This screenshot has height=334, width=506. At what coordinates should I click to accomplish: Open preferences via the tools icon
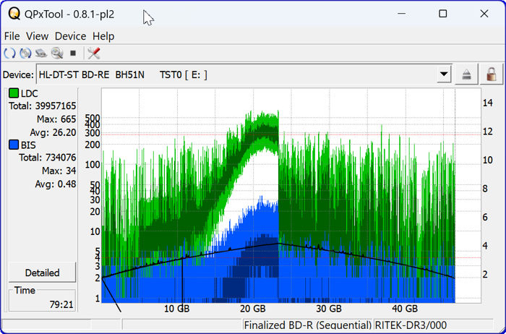coord(93,53)
